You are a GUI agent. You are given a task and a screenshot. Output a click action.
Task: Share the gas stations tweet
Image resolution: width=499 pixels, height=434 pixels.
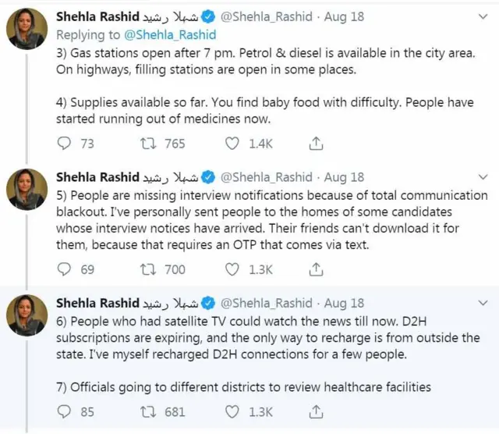pos(316,144)
